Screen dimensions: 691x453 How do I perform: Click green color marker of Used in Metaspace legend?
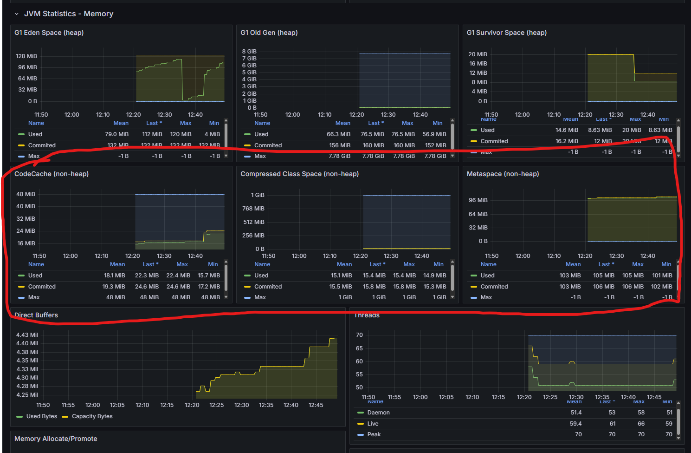click(473, 276)
